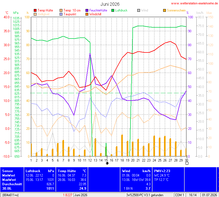Image resolution: width=219 pixels, height=197 pixels.
Task: Click the Luftdruck max value 1031
Action: click(x=51, y=180)
